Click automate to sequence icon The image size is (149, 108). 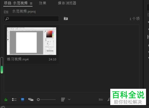pyautogui.click(x=101, y=99)
